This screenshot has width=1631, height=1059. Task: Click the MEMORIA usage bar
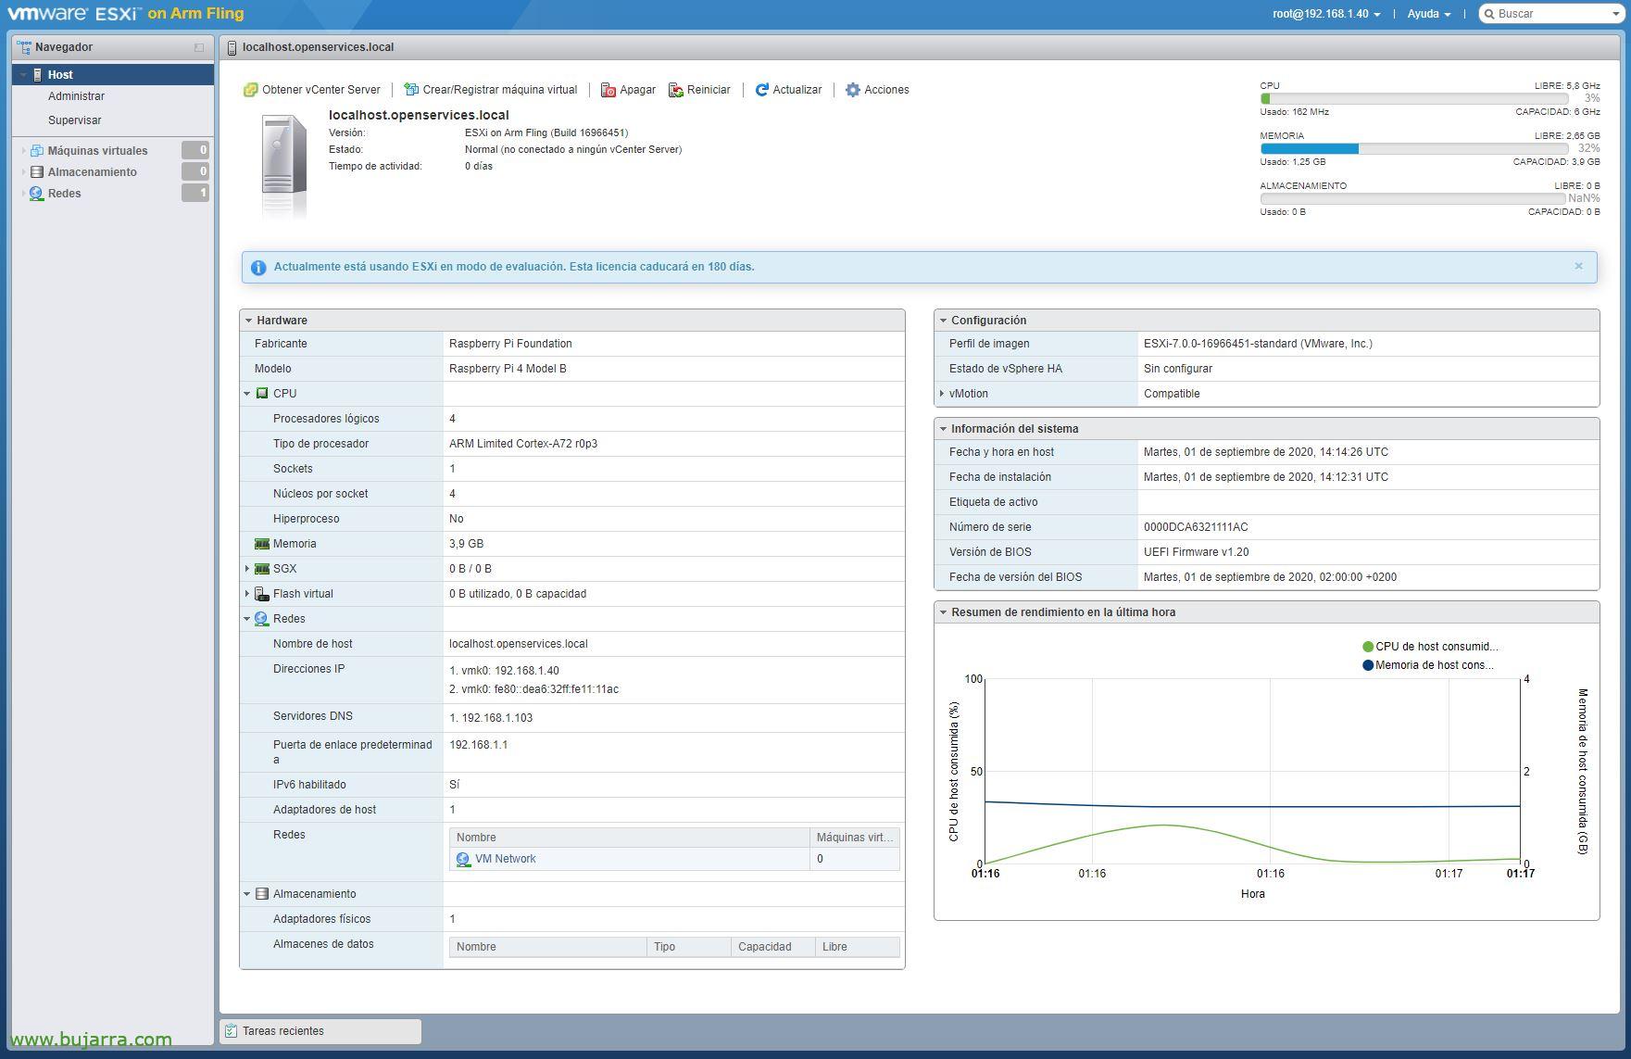pos(1413,148)
